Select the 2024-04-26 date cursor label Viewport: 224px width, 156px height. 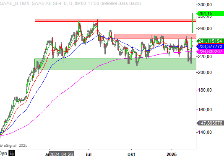tap(61, 154)
